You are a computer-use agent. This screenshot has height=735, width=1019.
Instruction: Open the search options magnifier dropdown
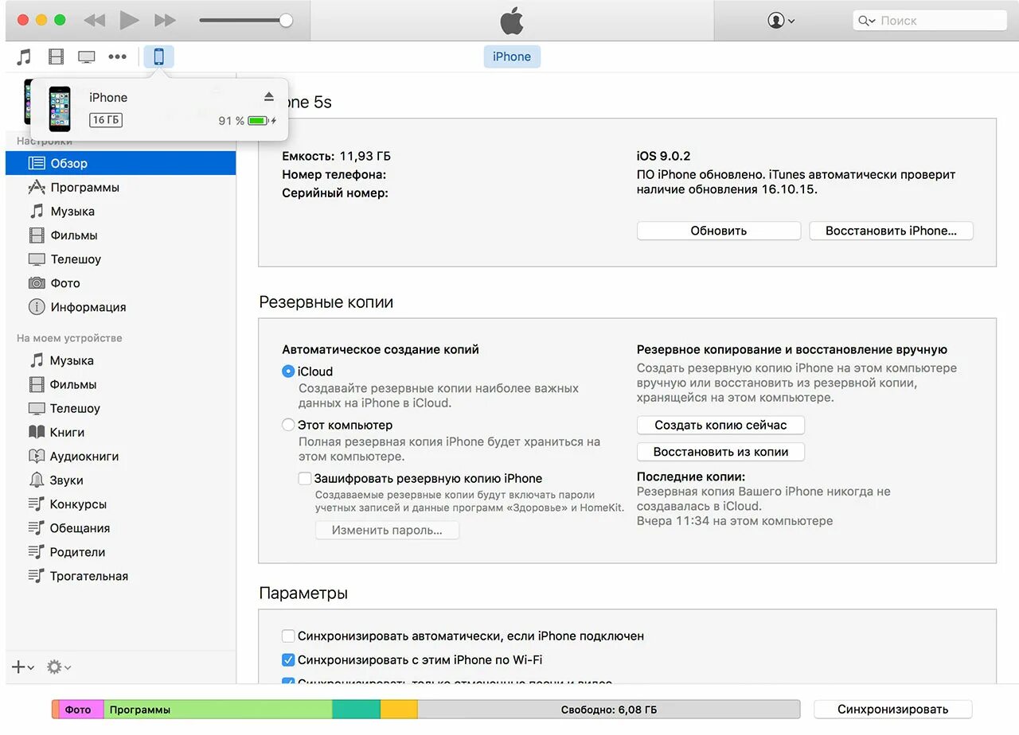tap(866, 21)
